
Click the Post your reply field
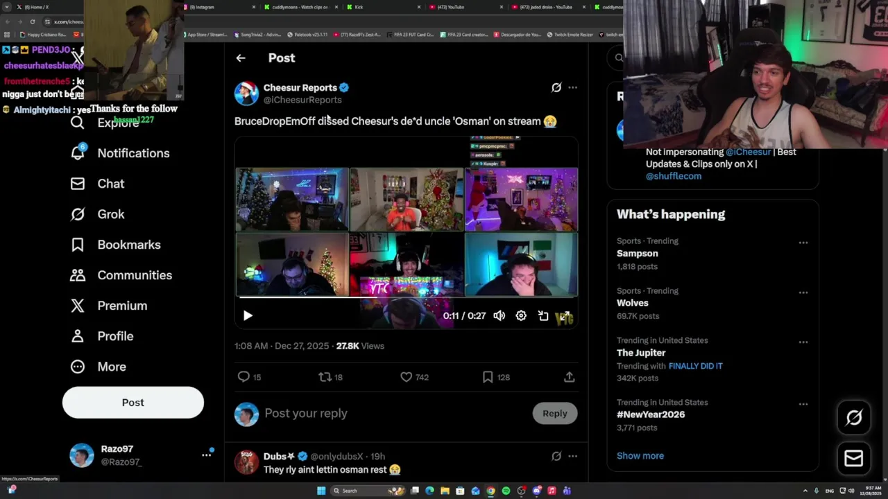click(x=395, y=413)
